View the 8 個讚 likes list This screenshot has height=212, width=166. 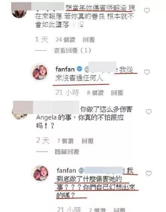coord(95,93)
